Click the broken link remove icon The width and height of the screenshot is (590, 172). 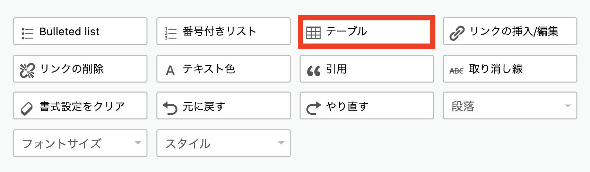(x=27, y=70)
